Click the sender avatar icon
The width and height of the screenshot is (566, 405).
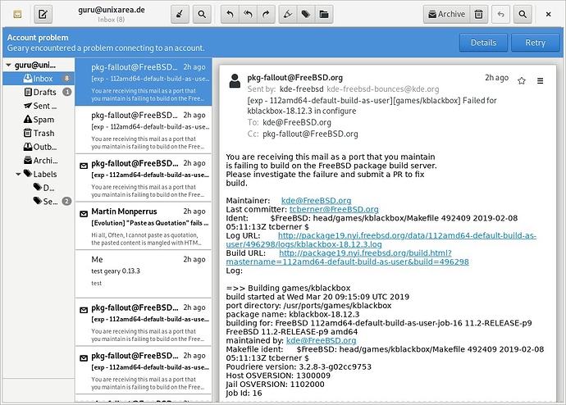pyautogui.click(x=235, y=81)
